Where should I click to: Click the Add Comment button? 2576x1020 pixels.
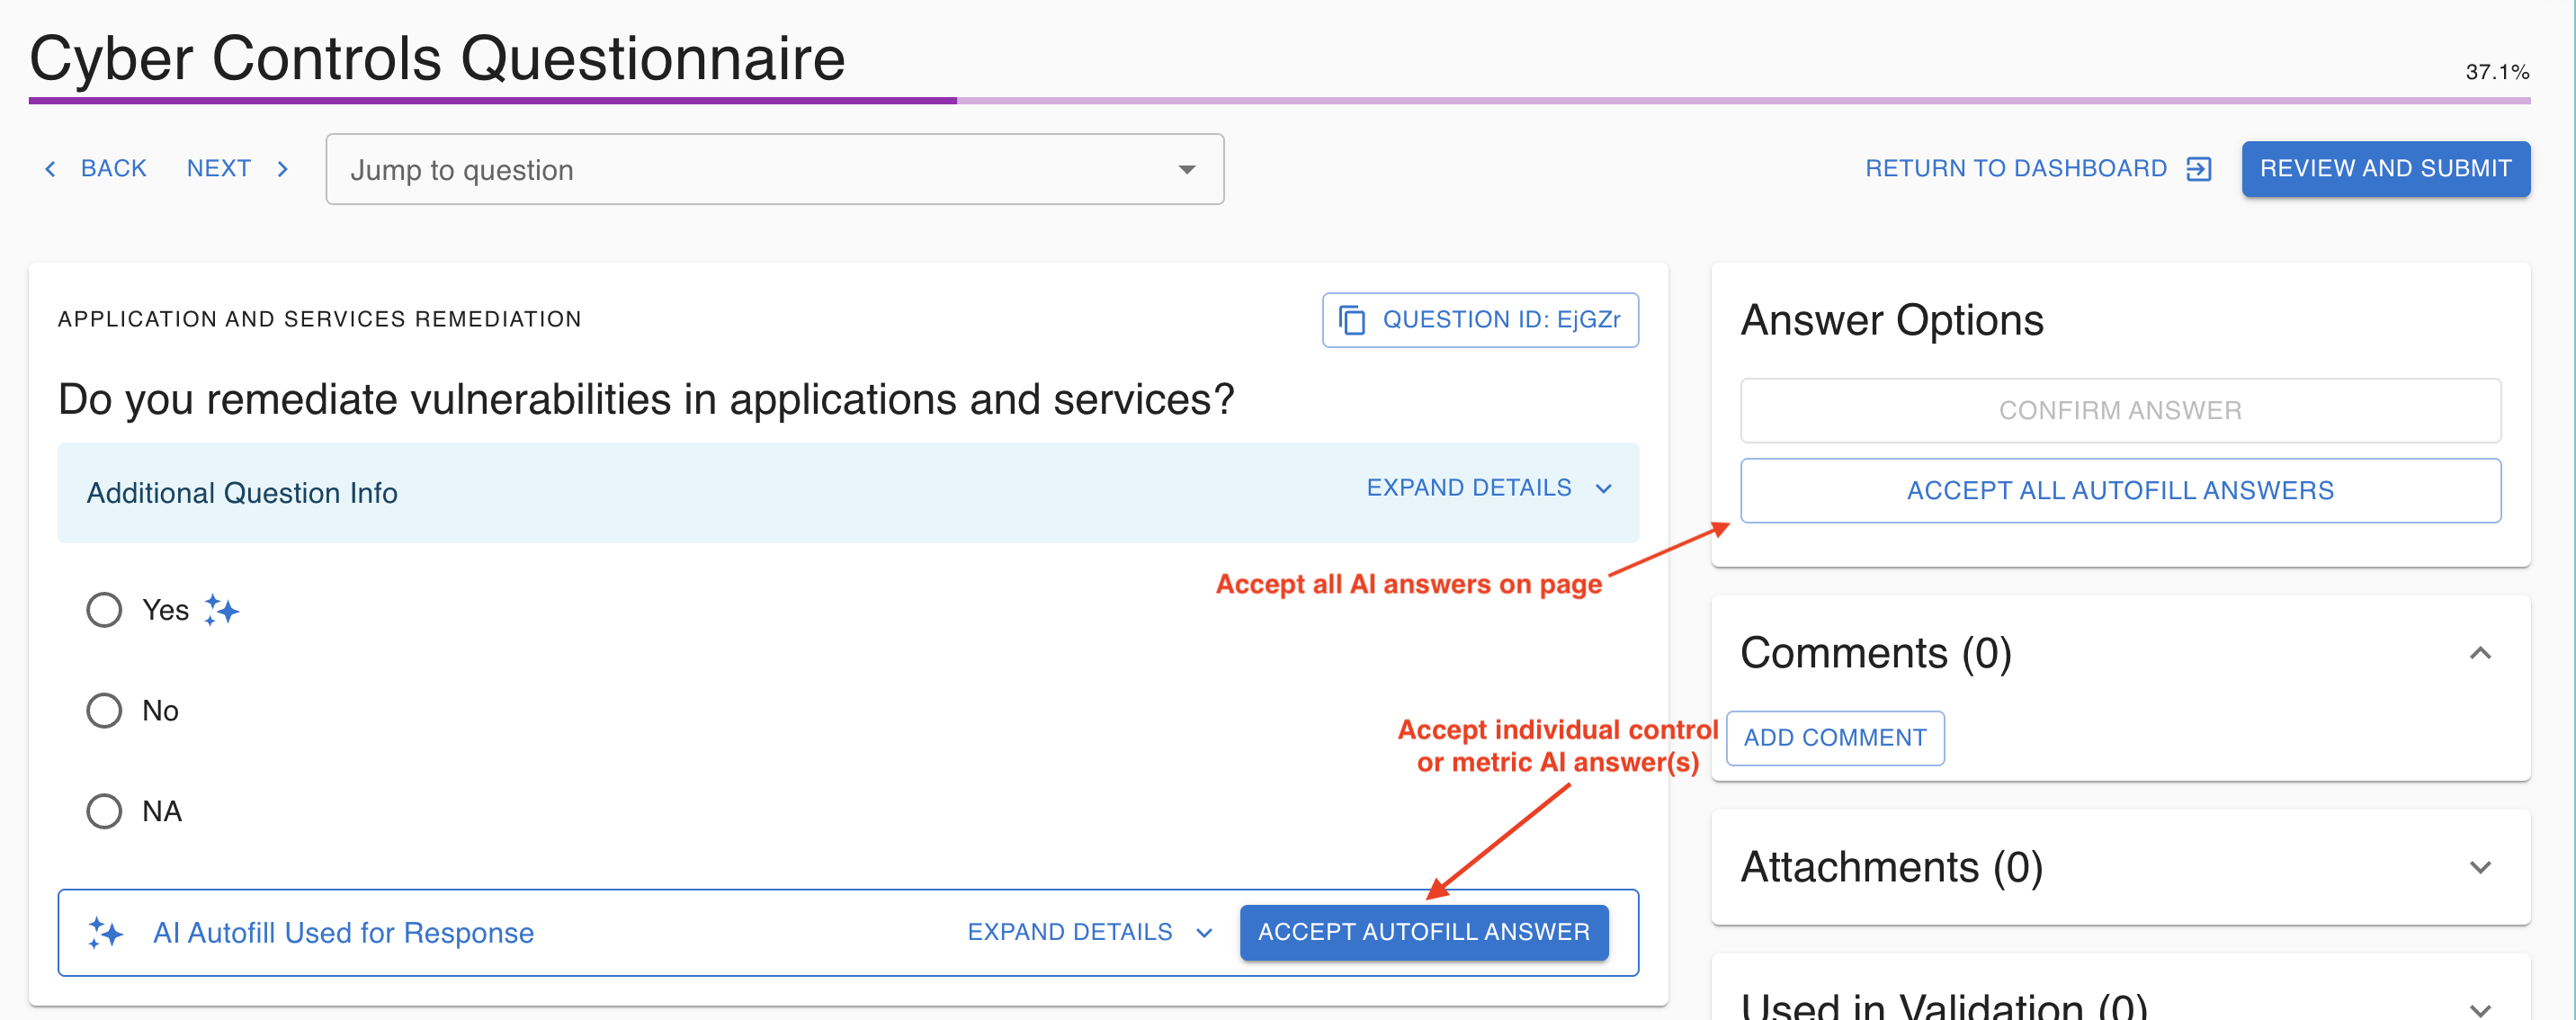point(1834,737)
